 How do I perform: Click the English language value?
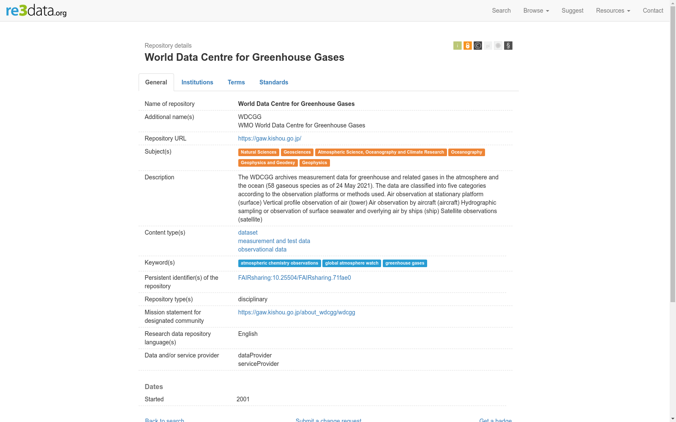[248, 334]
